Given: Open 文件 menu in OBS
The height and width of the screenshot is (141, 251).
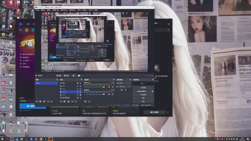Looking at the screenshot, I should point(37,10).
